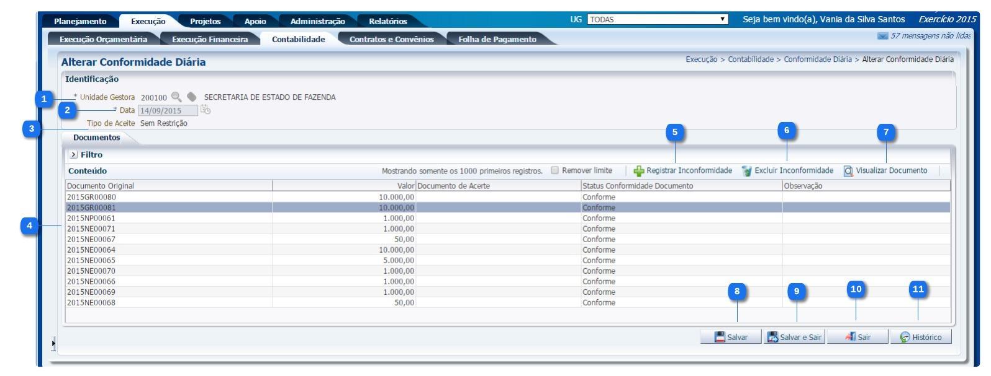Click the Salvar button
Viewport: 991px width, 376px height.
click(x=731, y=337)
